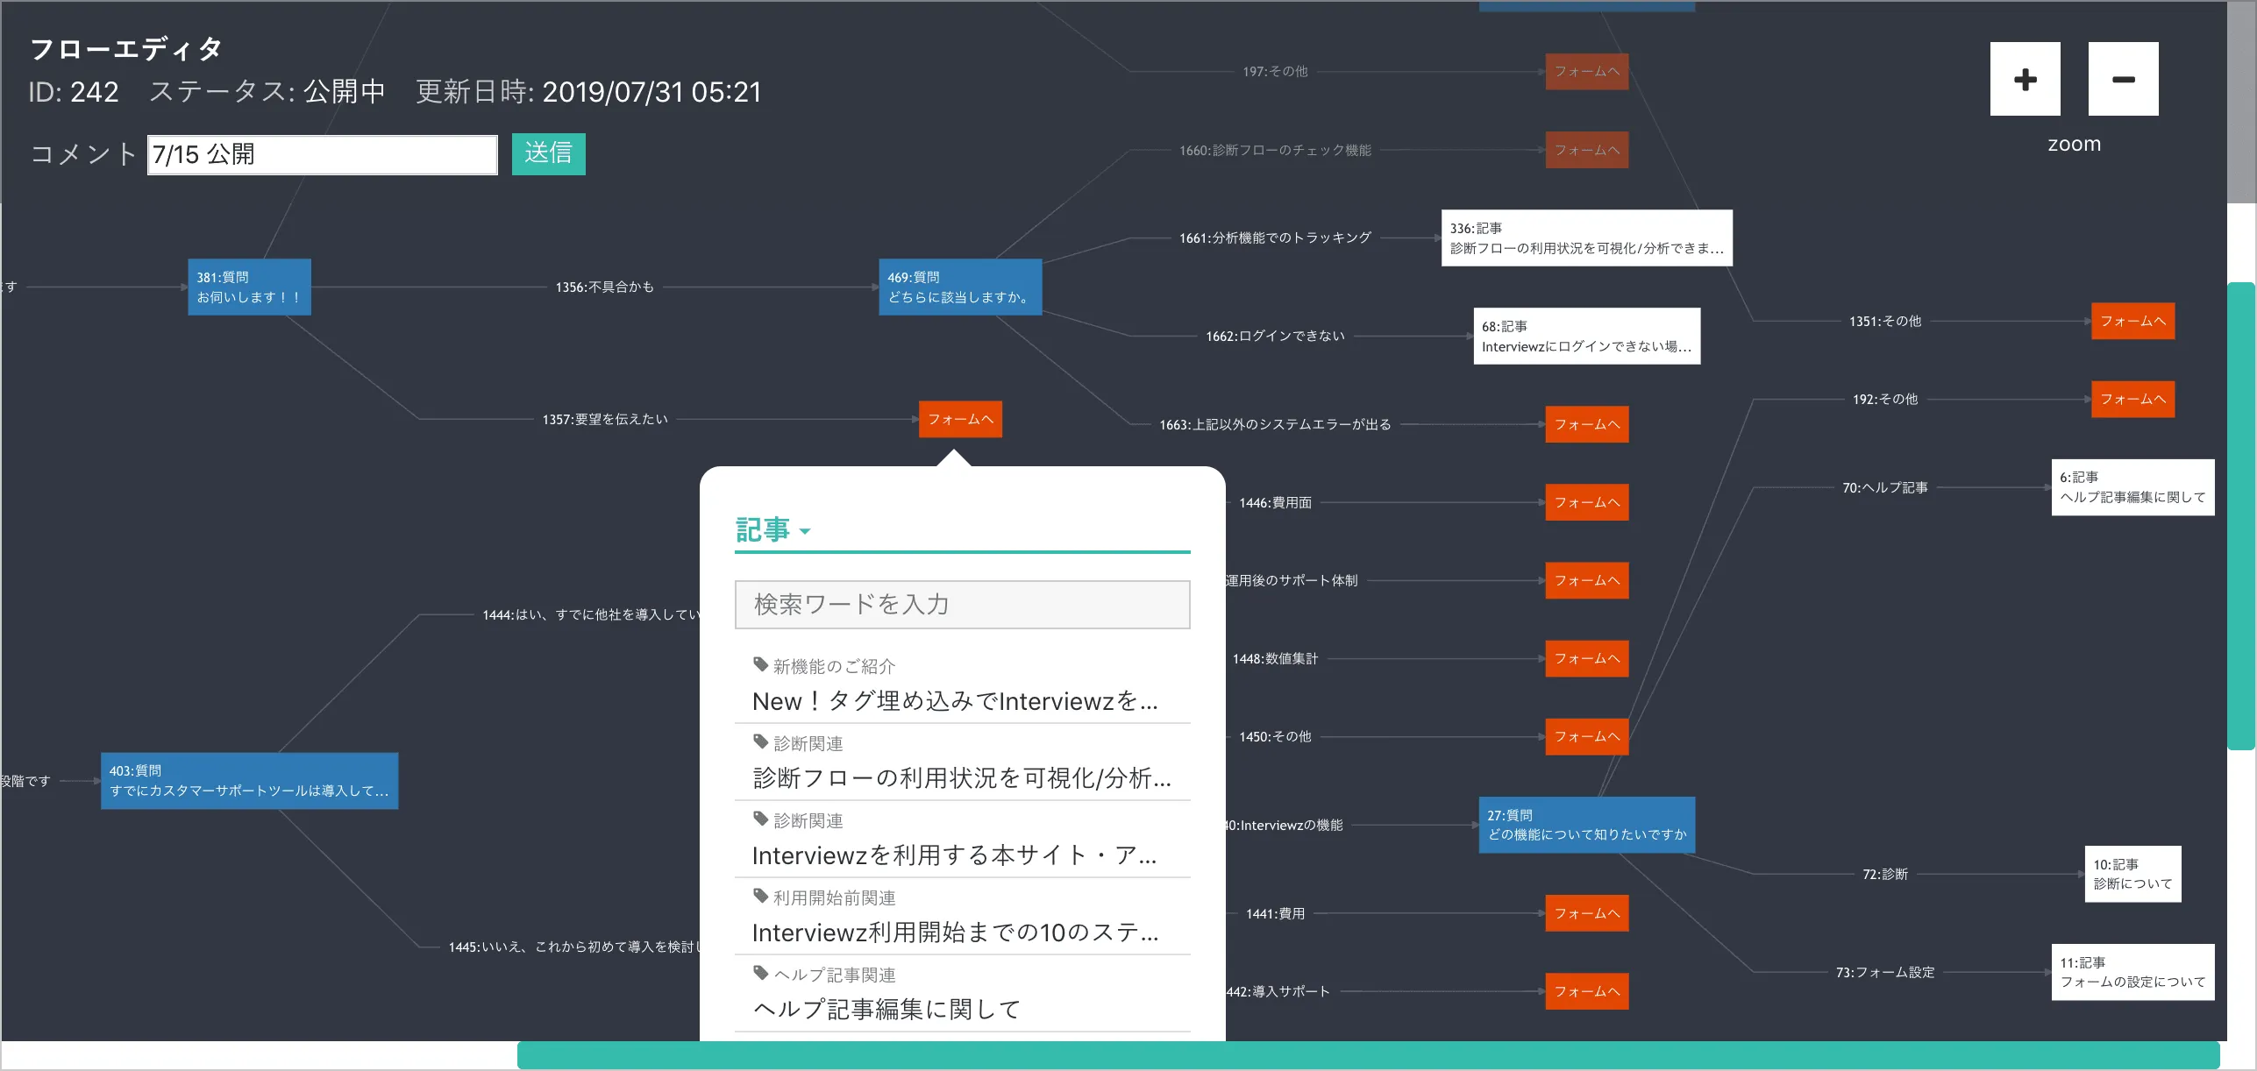Click tag icon beside 新機能のご紹介

coord(760,664)
